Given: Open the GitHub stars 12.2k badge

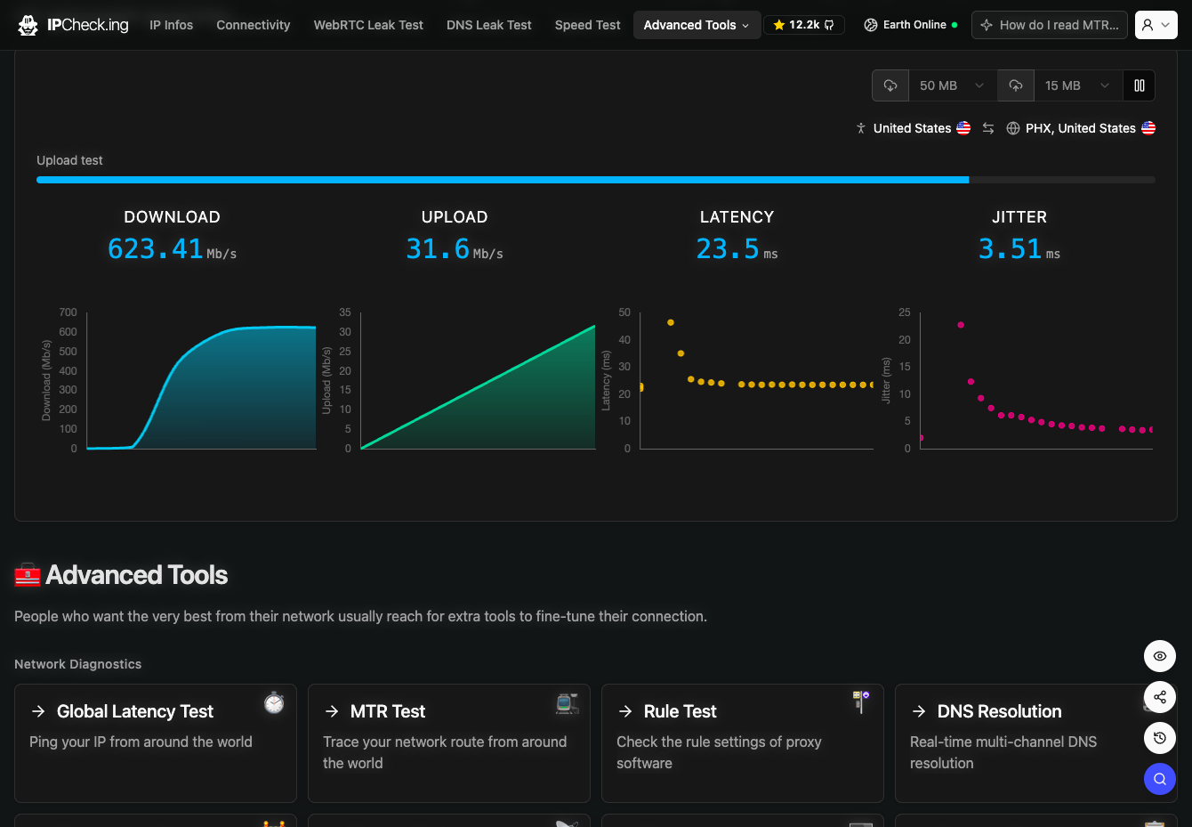Looking at the screenshot, I should (803, 25).
